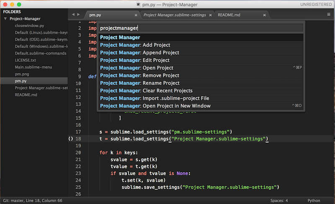Viewport: 335px width, 204px height.
Task: Open Default (OSX).sublime-keymap file
Action: coord(41,39)
